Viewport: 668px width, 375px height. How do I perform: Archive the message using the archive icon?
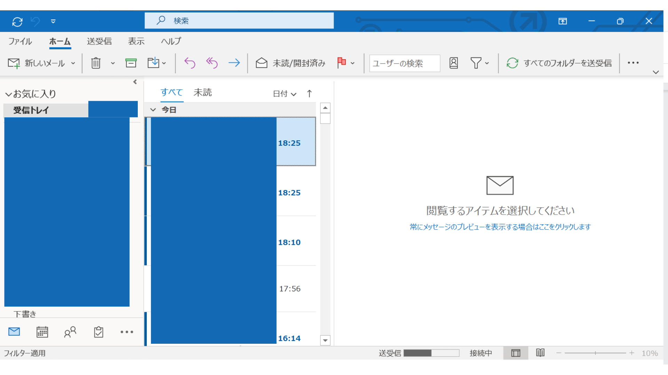[x=131, y=63]
